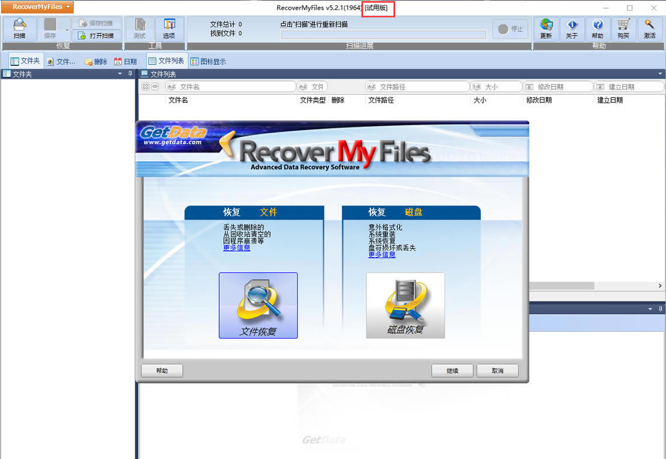Open the RecoverMyFiles orange application menu
The height and width of the screenshot is (459, 666).
coord(38,7)
